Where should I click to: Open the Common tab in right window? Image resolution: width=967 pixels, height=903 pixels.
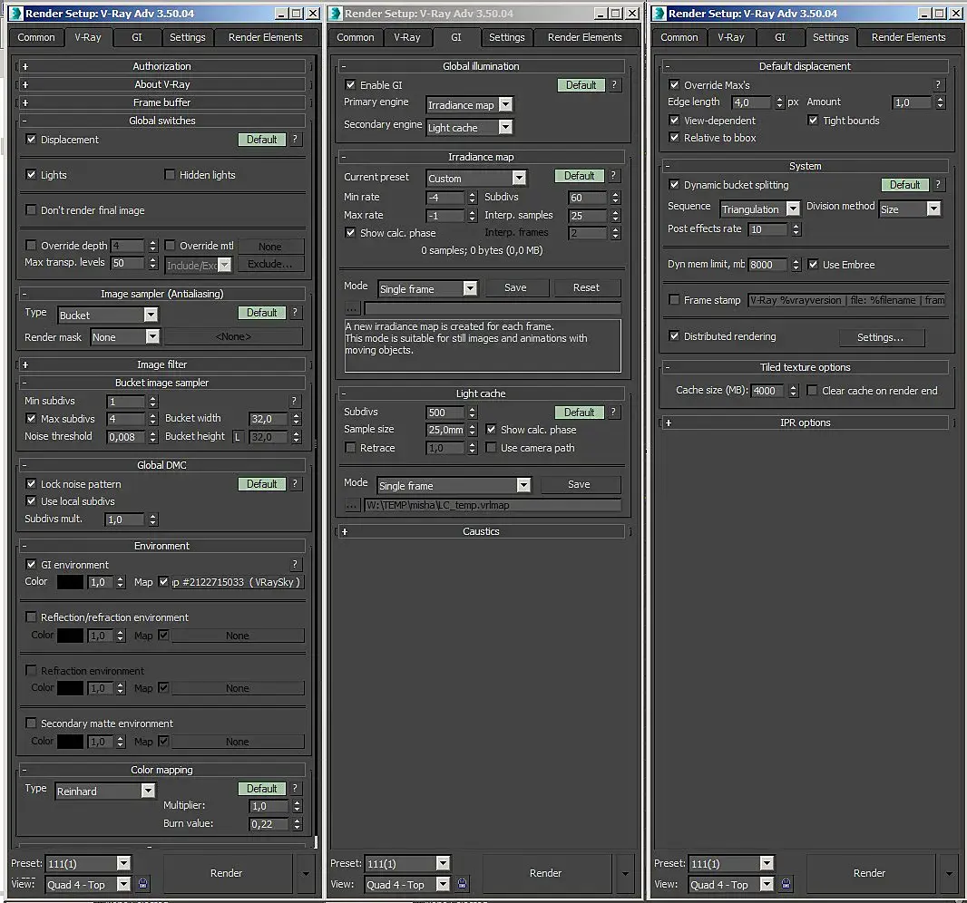point(679,37)
